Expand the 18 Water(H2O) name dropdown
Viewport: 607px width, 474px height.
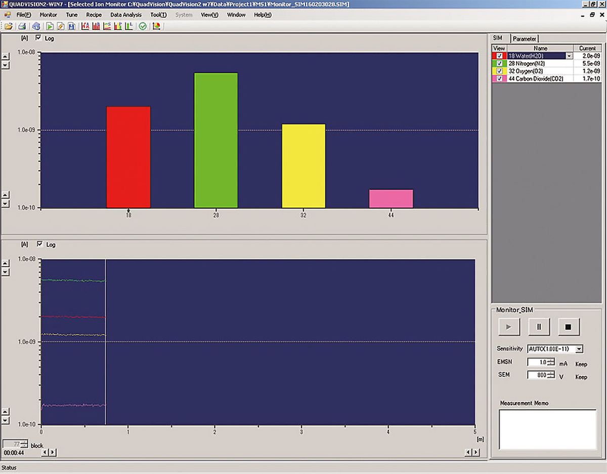point(570,56)
